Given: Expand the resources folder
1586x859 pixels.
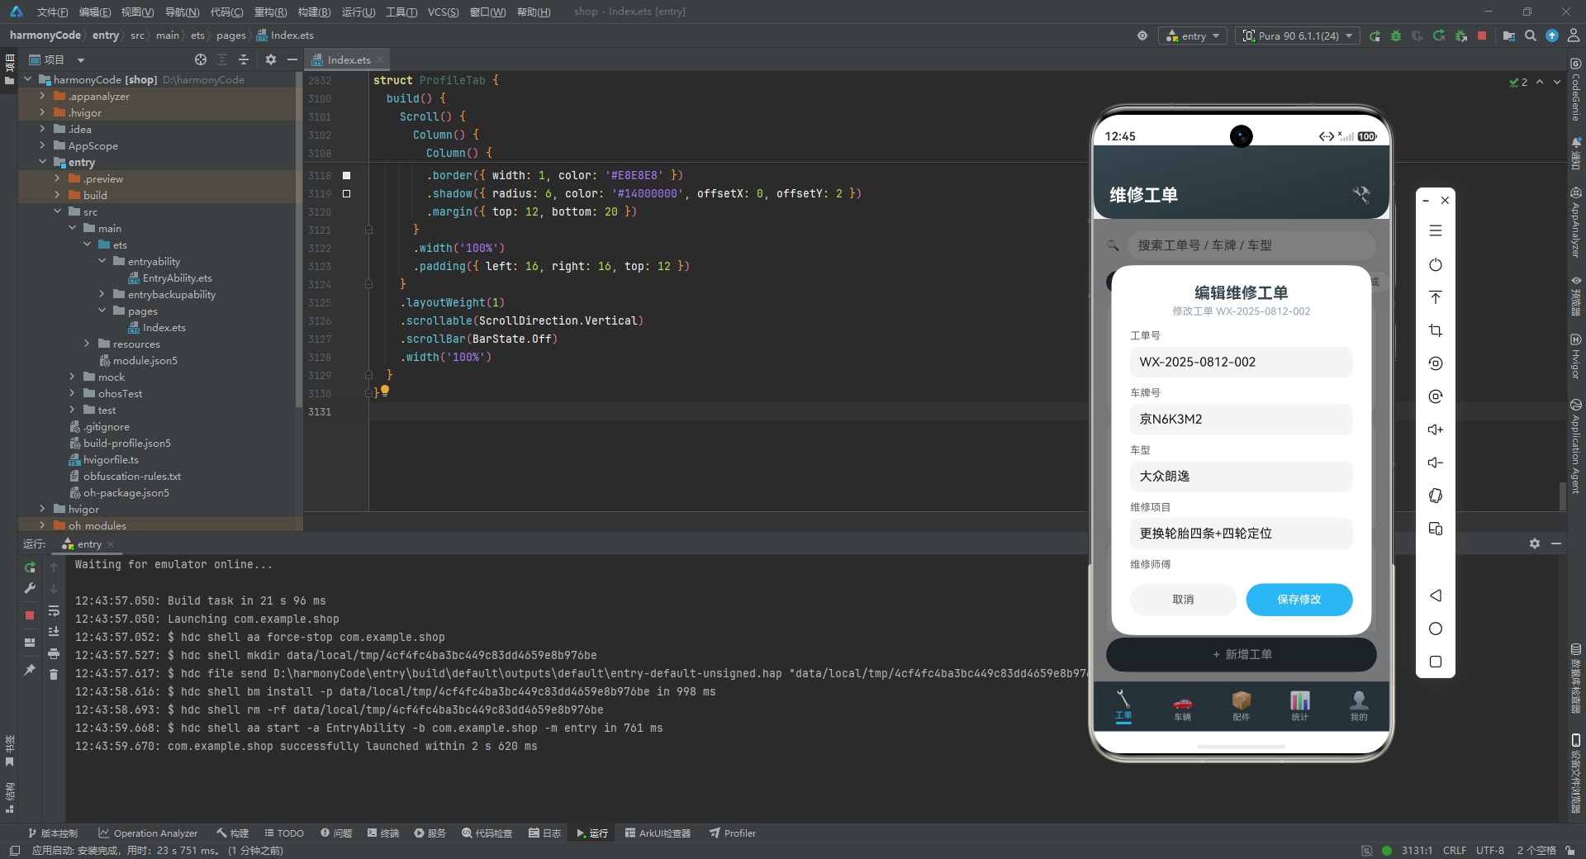Looking at the screenshot, I should click(x=87, y=344).
